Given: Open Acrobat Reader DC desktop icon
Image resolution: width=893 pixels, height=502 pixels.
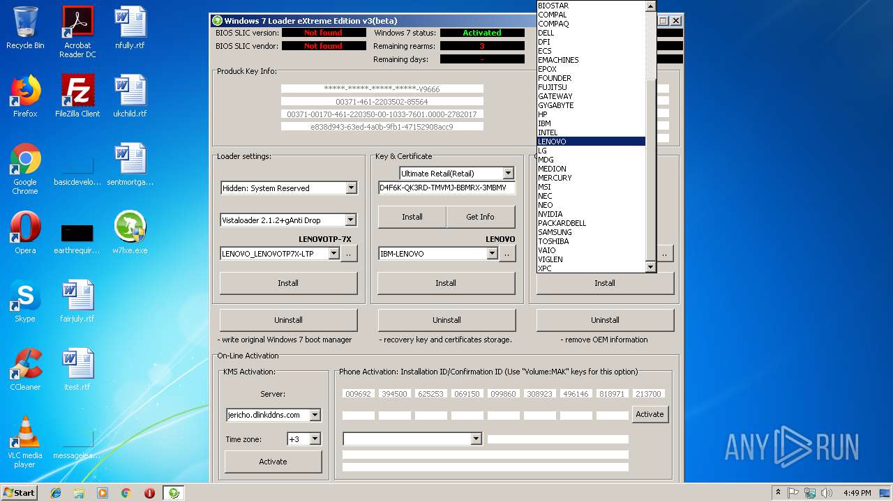Looking at the screenshot, I should coord(77,32).
